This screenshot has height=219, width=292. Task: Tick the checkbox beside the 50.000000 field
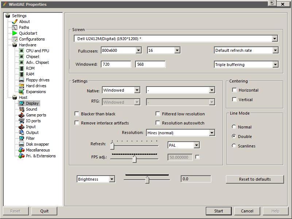pos(197,157)
